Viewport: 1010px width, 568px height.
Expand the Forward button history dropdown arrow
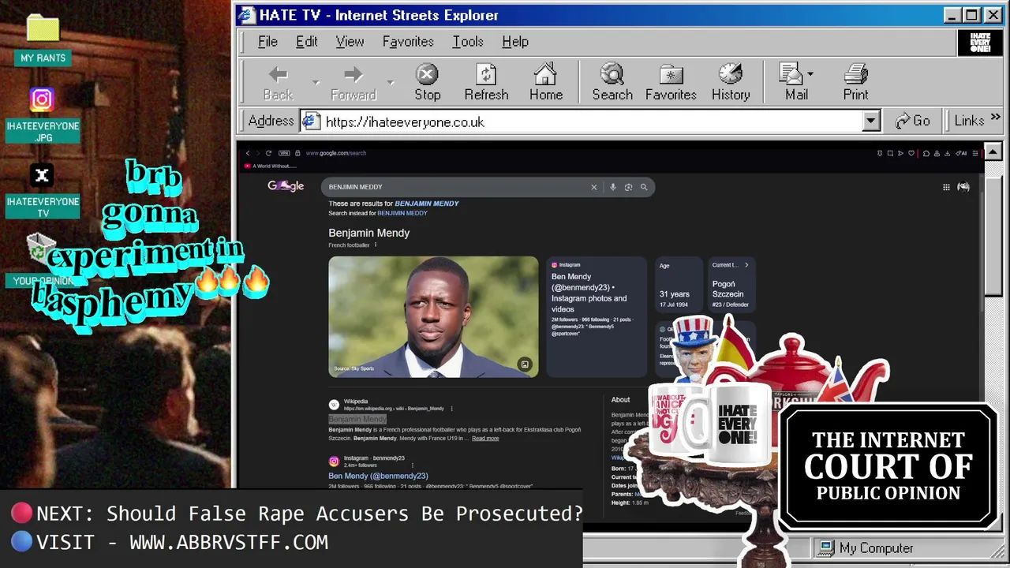point(391,82)
